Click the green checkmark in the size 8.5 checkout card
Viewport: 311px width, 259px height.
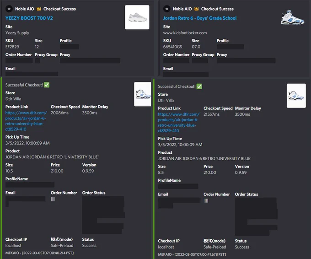[199, 86]
